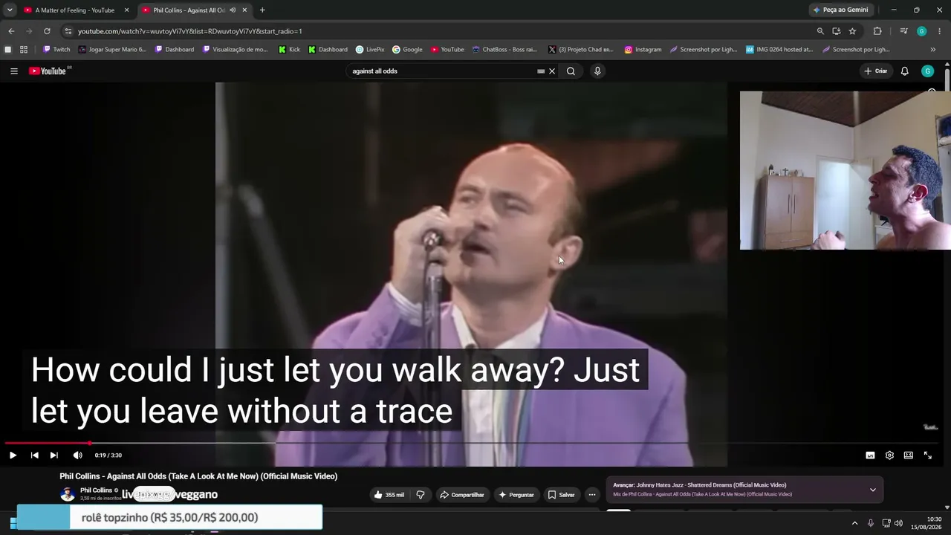Viewport: 951px width, 535px height.
Task: Open more video actions (three dots)
Action: pyautogui.click(x=592, y=495)
